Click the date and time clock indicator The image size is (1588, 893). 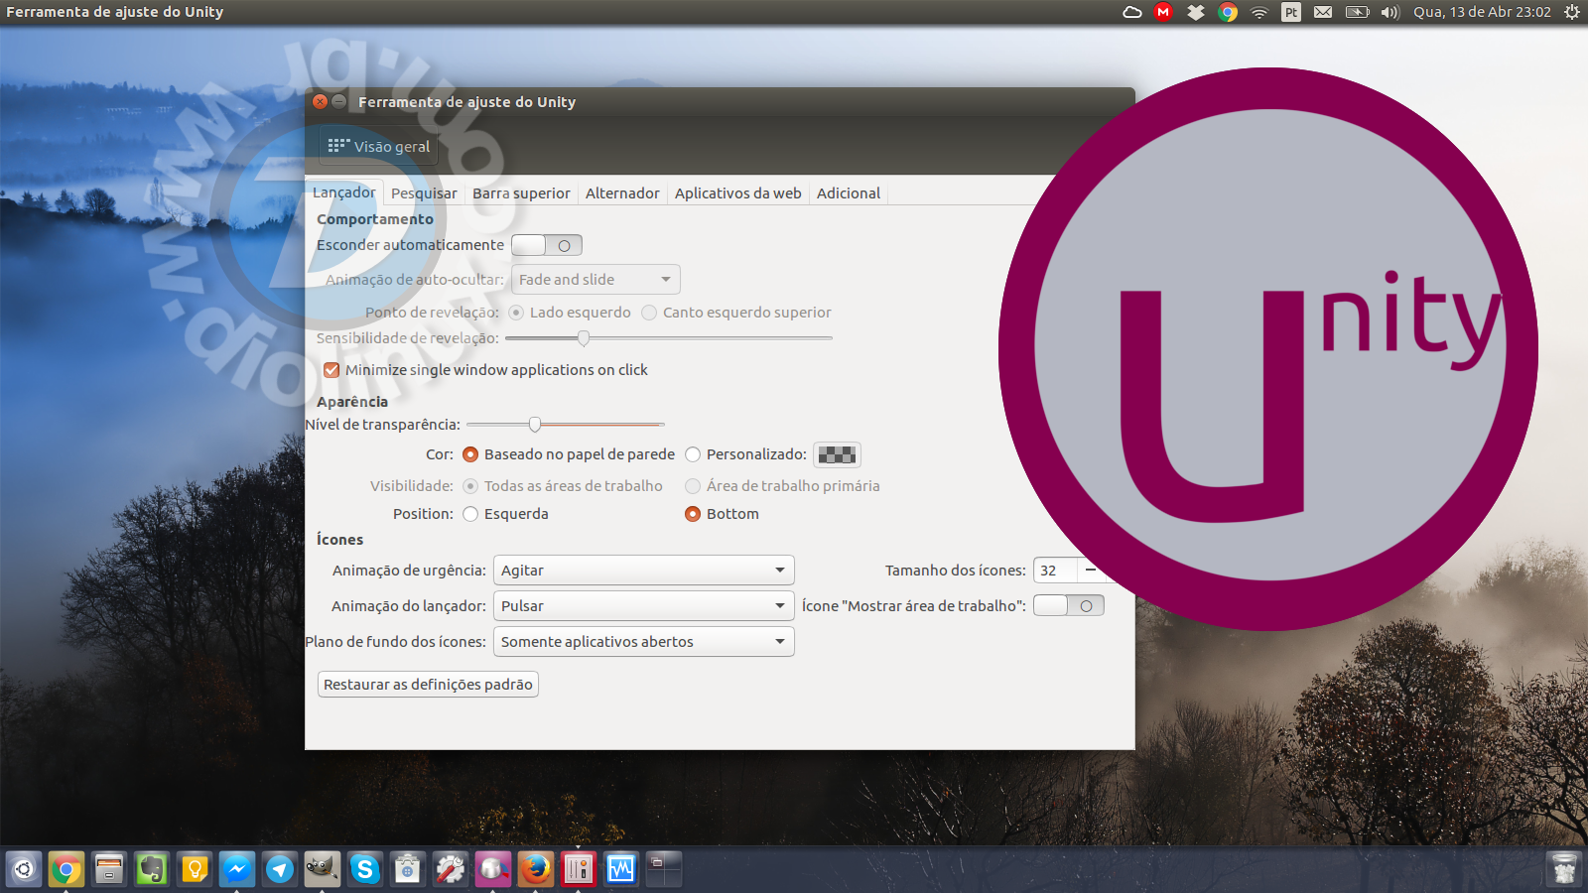[1482, 12]
